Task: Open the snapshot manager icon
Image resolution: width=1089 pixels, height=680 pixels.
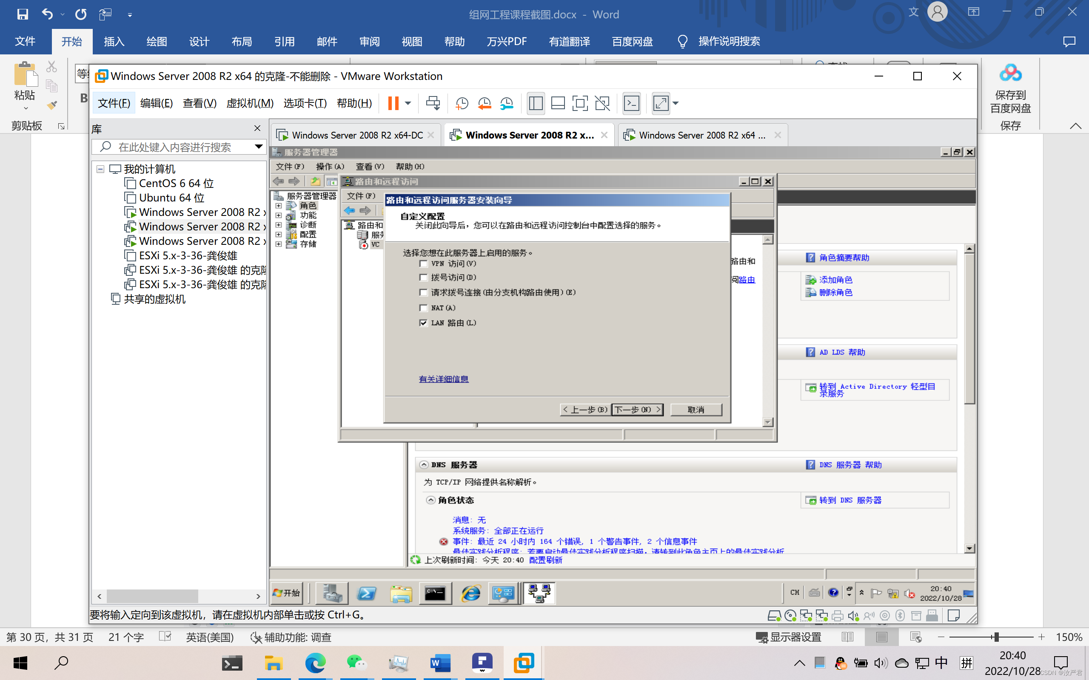Action: click(507, 103)
